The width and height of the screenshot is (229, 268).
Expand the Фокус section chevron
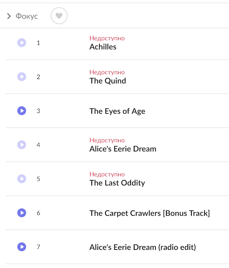(x=9, y=16)
